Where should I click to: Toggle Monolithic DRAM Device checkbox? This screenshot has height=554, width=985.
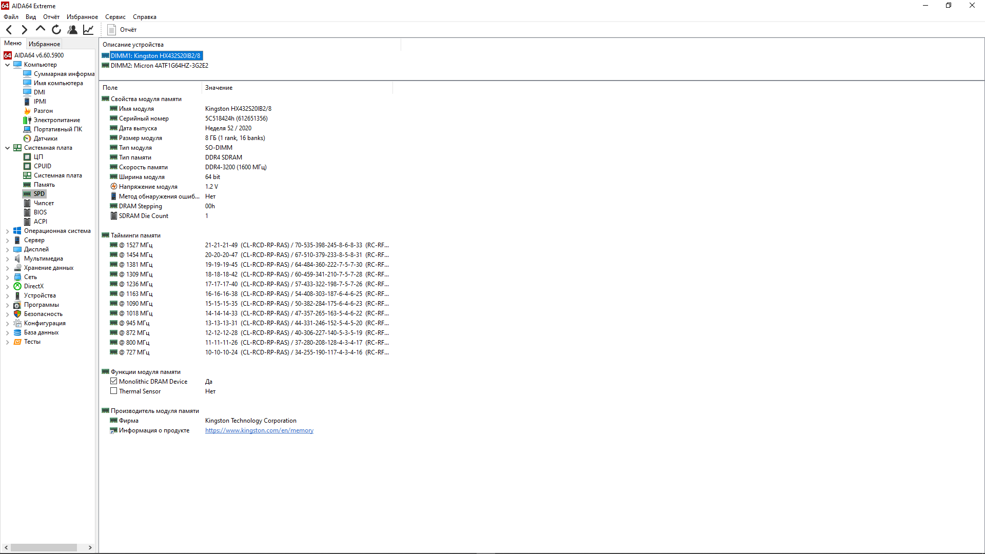pos(114,381)
